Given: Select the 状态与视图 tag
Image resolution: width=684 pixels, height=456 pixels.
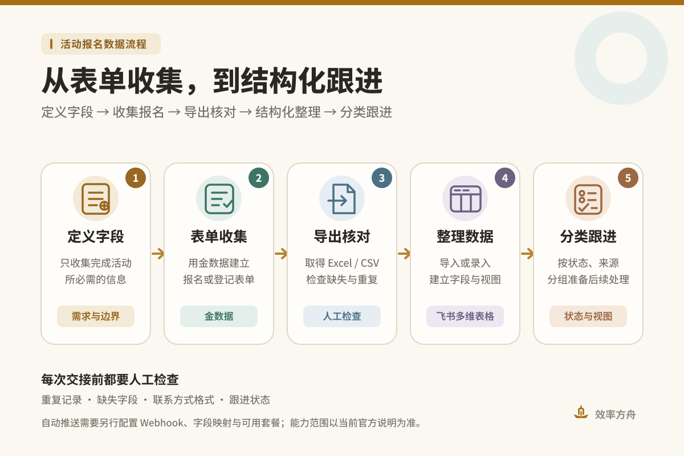Looking at the screenshot, I should (x=588, y=316).
